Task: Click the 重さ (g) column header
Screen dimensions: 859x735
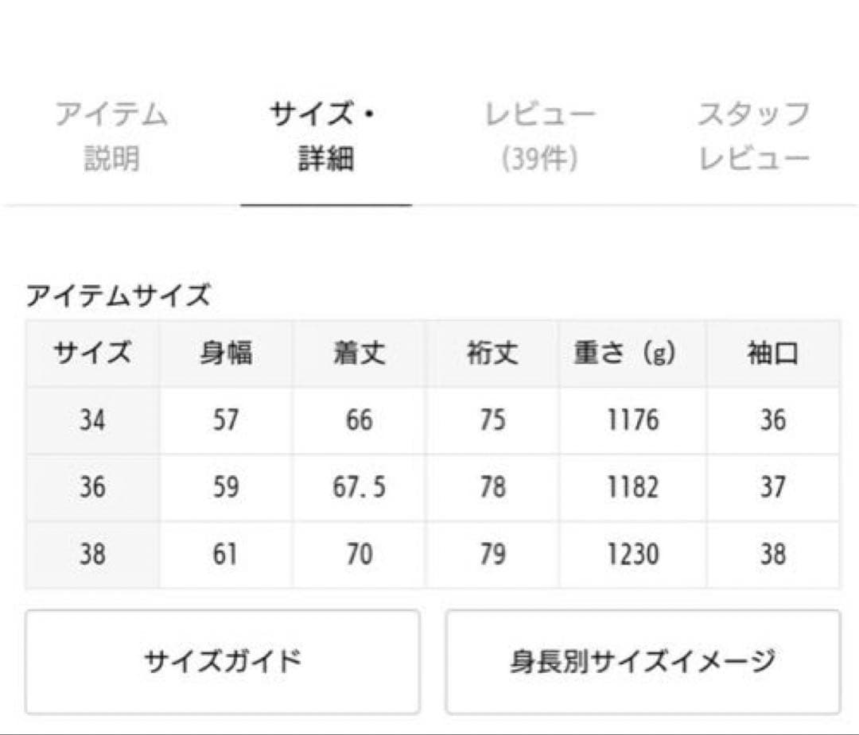Action: point(625,353)
